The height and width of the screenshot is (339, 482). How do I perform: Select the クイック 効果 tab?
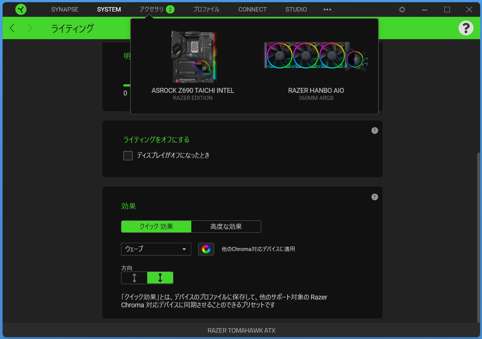[156, 226]
